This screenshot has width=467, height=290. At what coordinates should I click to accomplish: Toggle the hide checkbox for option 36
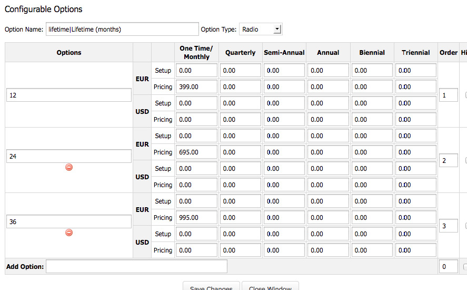466,226
